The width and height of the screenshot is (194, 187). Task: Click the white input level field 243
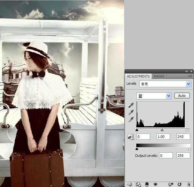pos(183,137)
